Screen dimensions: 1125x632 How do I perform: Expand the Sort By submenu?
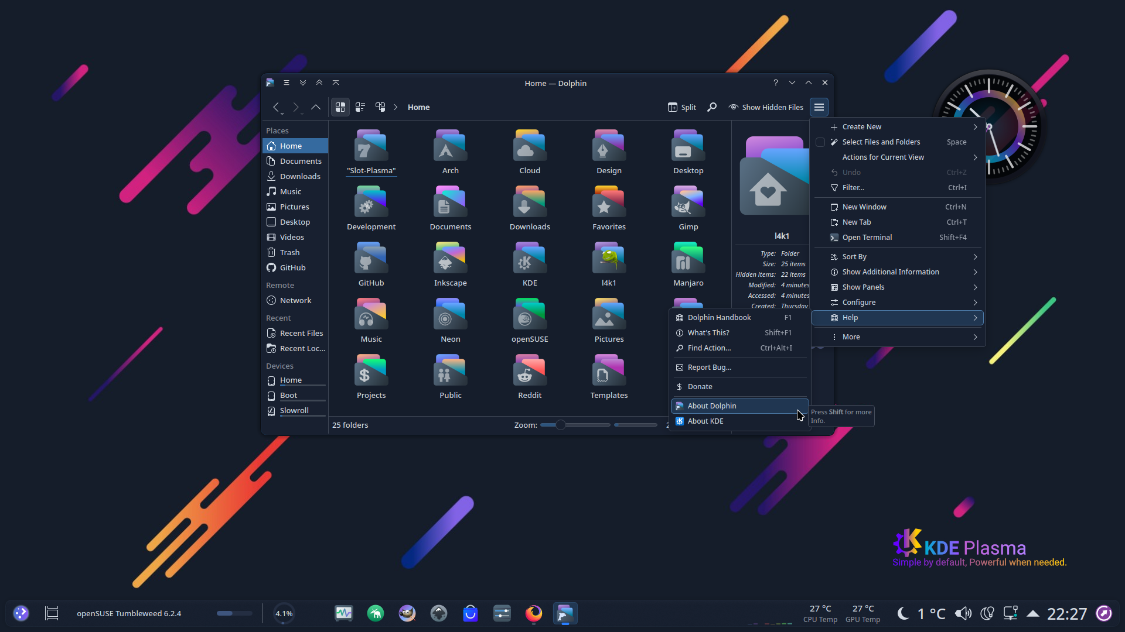(898, 257)
